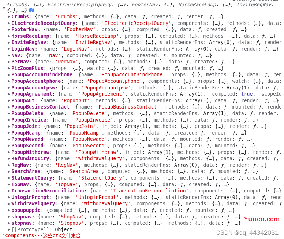This screenshot has height=239, width=284.
Task: Expand the PopupAccountphone entry
Action: (x=9, y=81)
